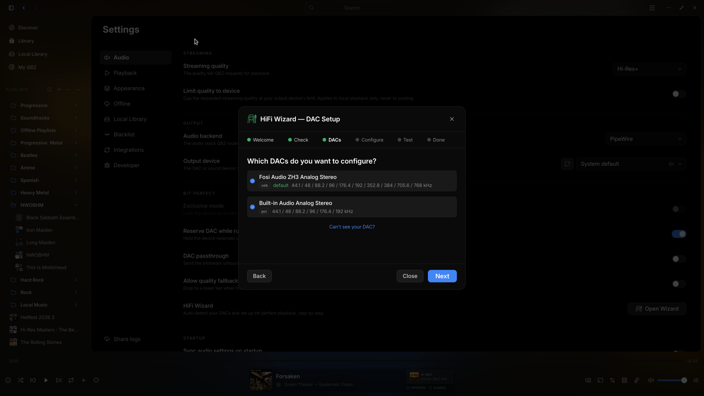
Task: Open the Can't see your DAC link
Action: point(352,227)
